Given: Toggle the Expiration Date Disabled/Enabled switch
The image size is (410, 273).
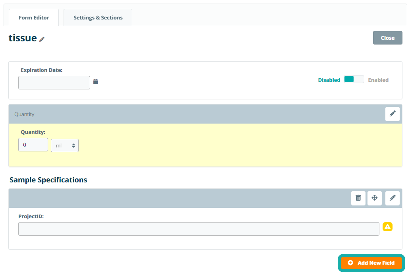Looking at the screenshot, I should click(x=354, y=79).
